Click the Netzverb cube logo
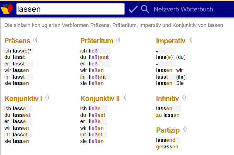 point(7,9)
